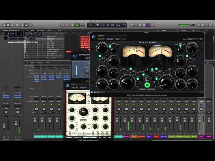Screen dimensions: 215x161
Task: Open the Read automation menu on Master channel
Action: click(x=209, y=101)
